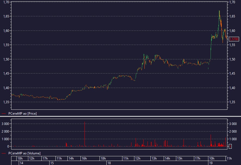241x165 pixels.
Task: Click the 15h label on the time axis
Action: tap(180, 158)
